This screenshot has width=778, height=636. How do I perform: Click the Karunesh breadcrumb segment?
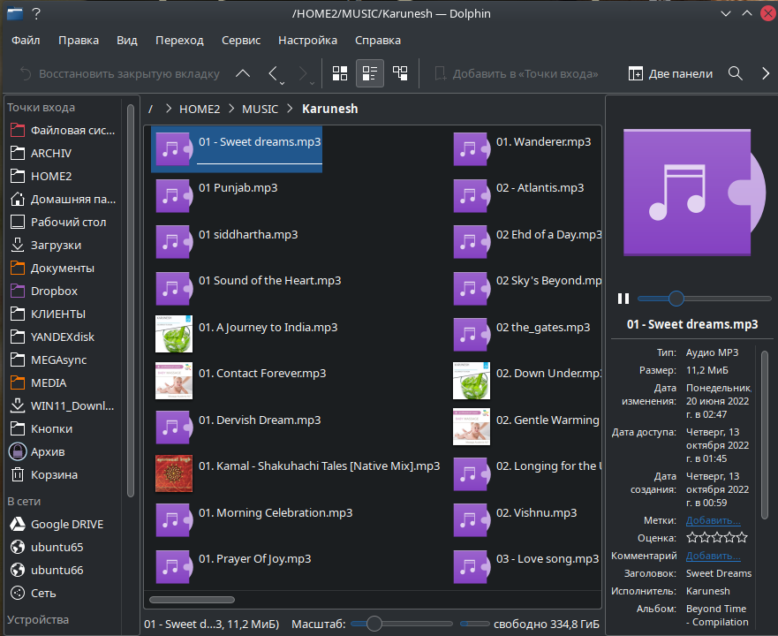pos(330,109)
